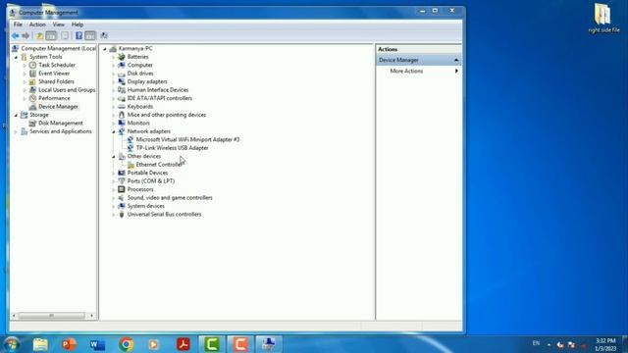The image size is (628, 353).
Task: Select Performance in the console tree
Action: point(54,98)
